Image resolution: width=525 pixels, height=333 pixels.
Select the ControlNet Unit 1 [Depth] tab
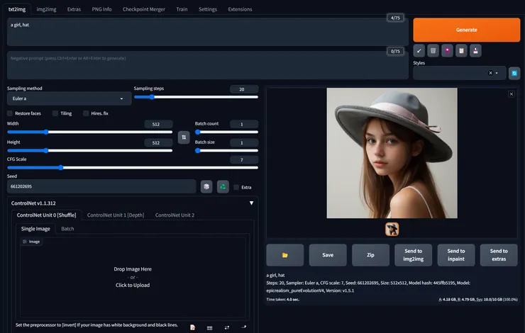coord(115,215)
